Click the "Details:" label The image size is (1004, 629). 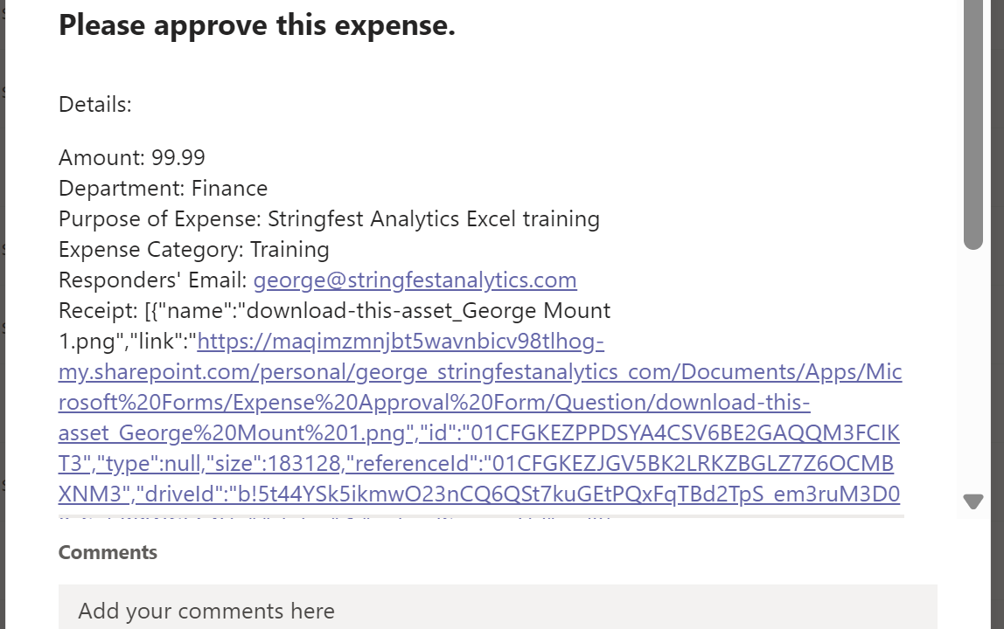(x=94, y=105)
